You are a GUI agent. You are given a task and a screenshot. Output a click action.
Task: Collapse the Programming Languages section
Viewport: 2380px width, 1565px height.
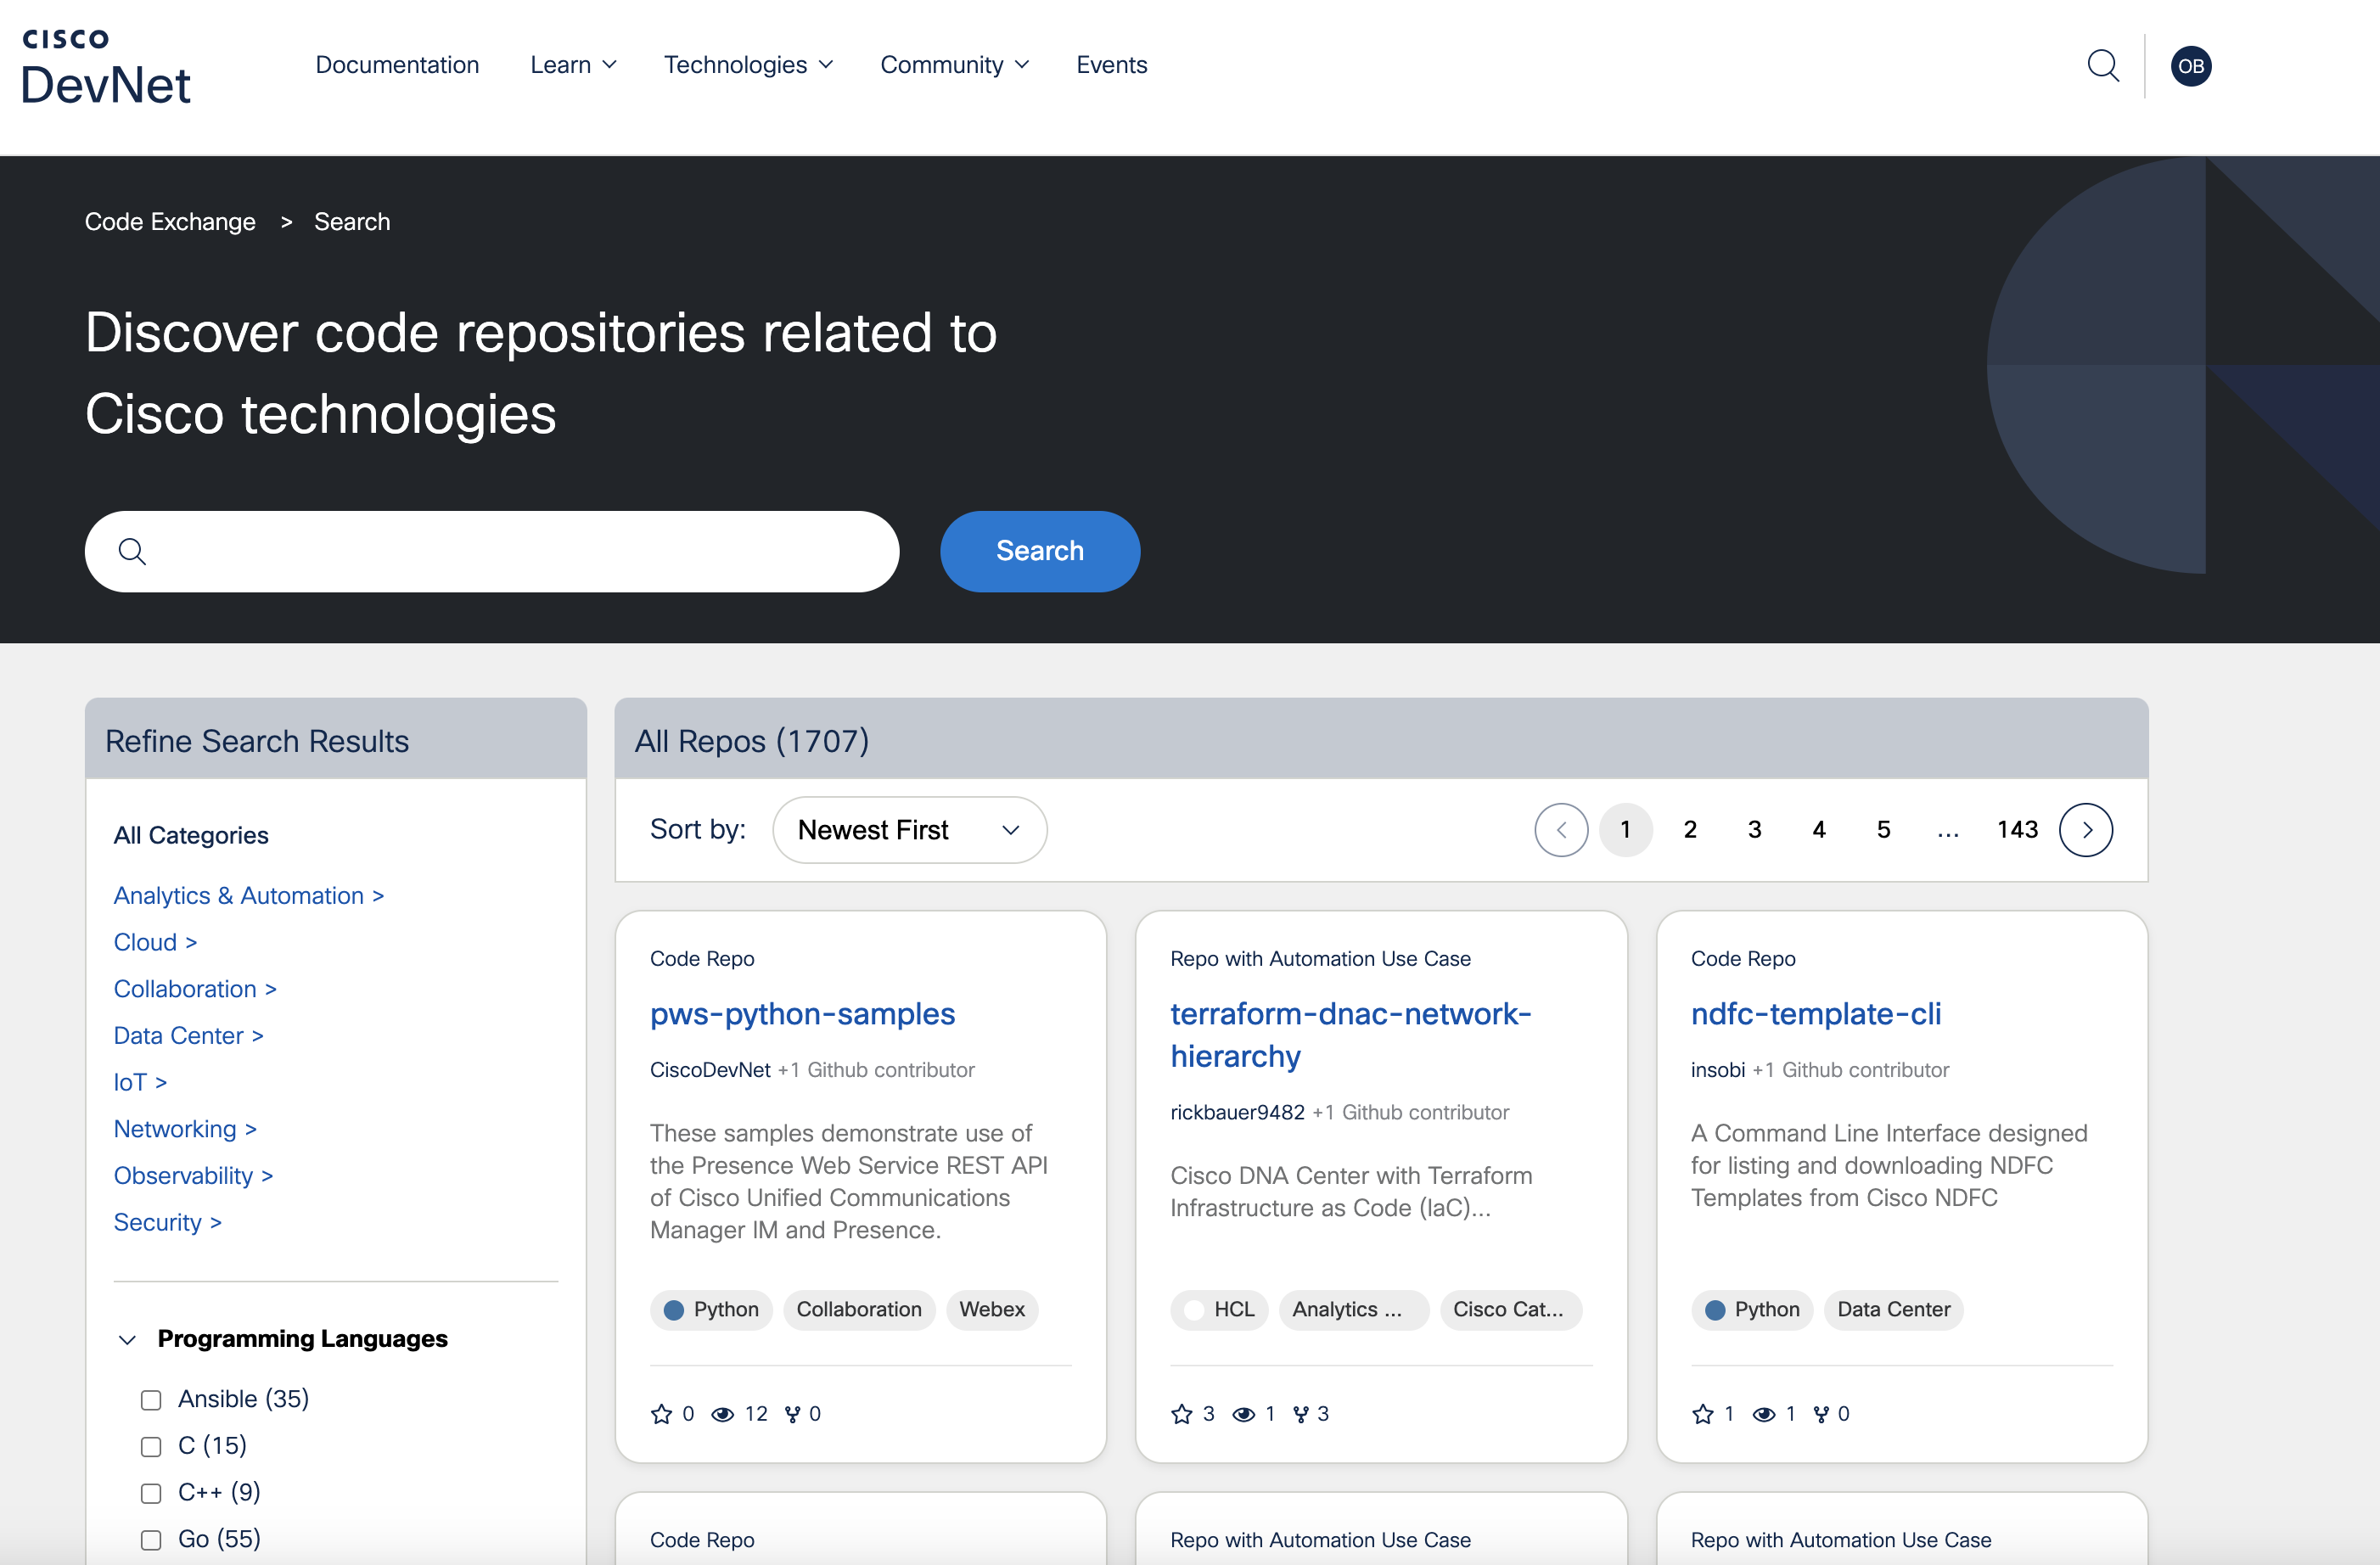coord(127,1339)
